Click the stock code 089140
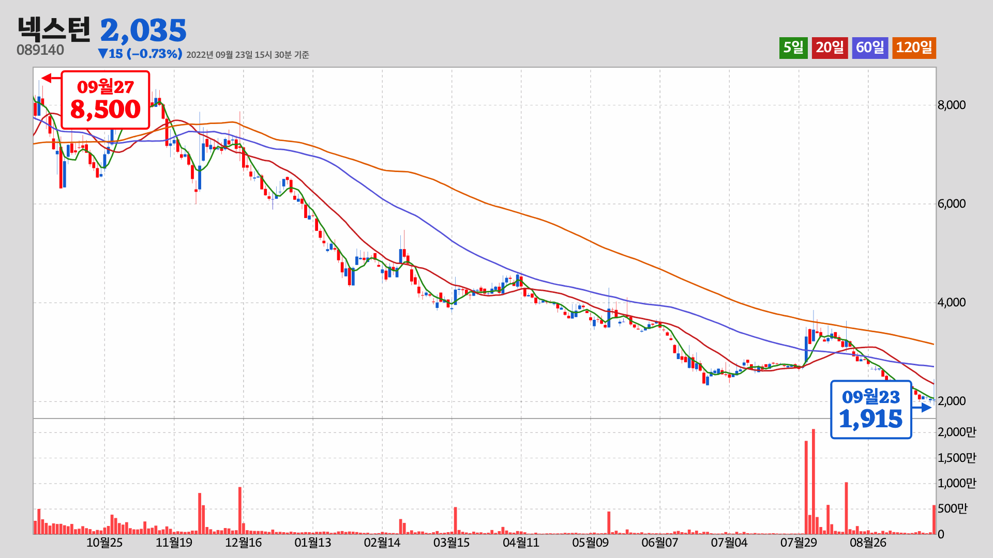The height and width of the screenshot is (558, 993). click(40, 50)
